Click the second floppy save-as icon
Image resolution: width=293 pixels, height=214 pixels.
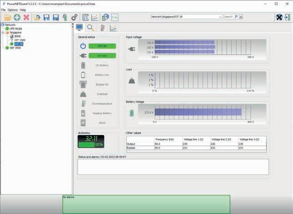(56, 18)
